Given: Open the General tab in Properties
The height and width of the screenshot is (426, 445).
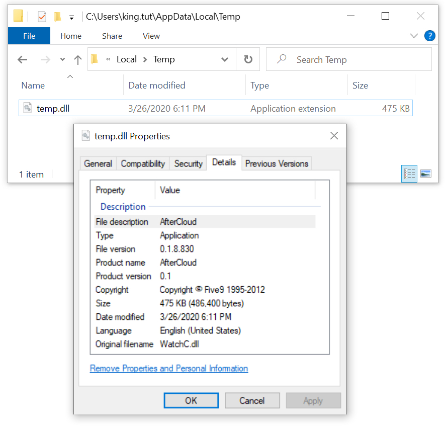Looking at the screenshot, I should coord(98,163).
